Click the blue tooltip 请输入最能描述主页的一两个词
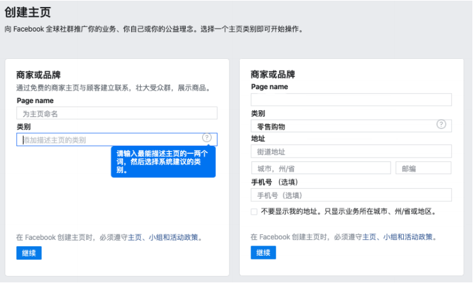This screenshot has width=473, height=283. tap(163, 162)
